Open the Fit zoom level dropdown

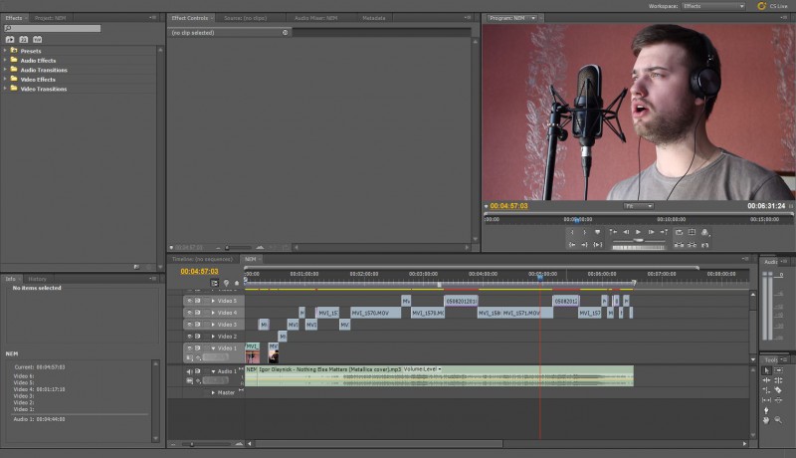click(638, 206)
